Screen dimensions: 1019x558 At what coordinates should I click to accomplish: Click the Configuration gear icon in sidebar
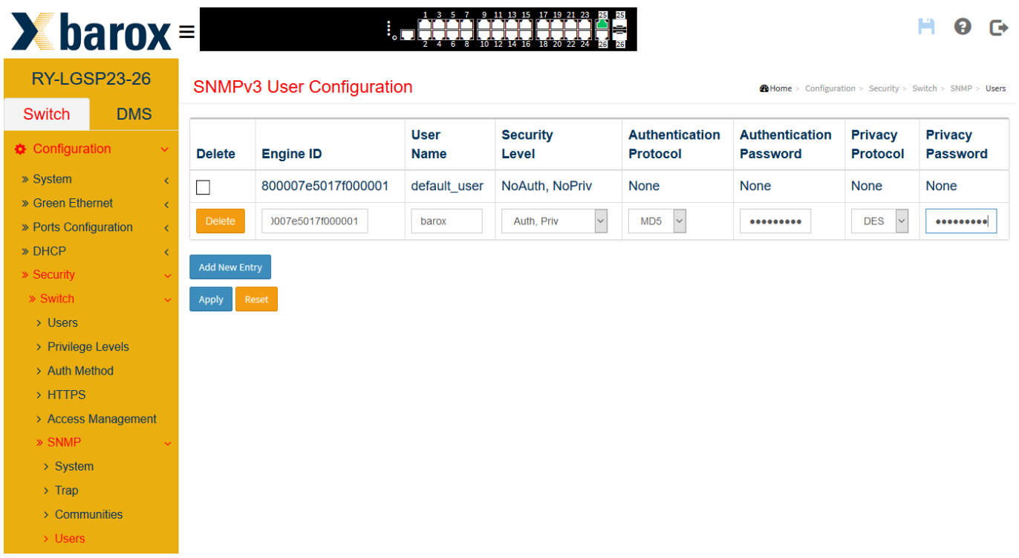21,149
